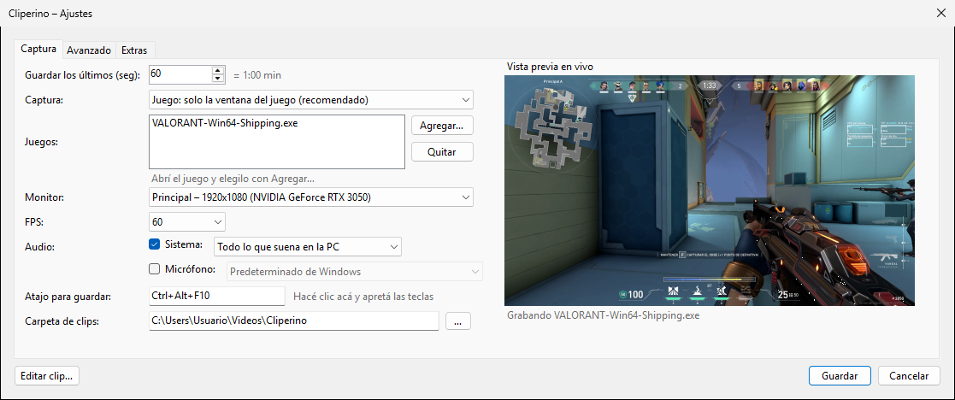955x400 pixels.
Task: Select VALORANT-Win64-Shipping.exe in the Juegos list
Action: (x=224, y=123)
